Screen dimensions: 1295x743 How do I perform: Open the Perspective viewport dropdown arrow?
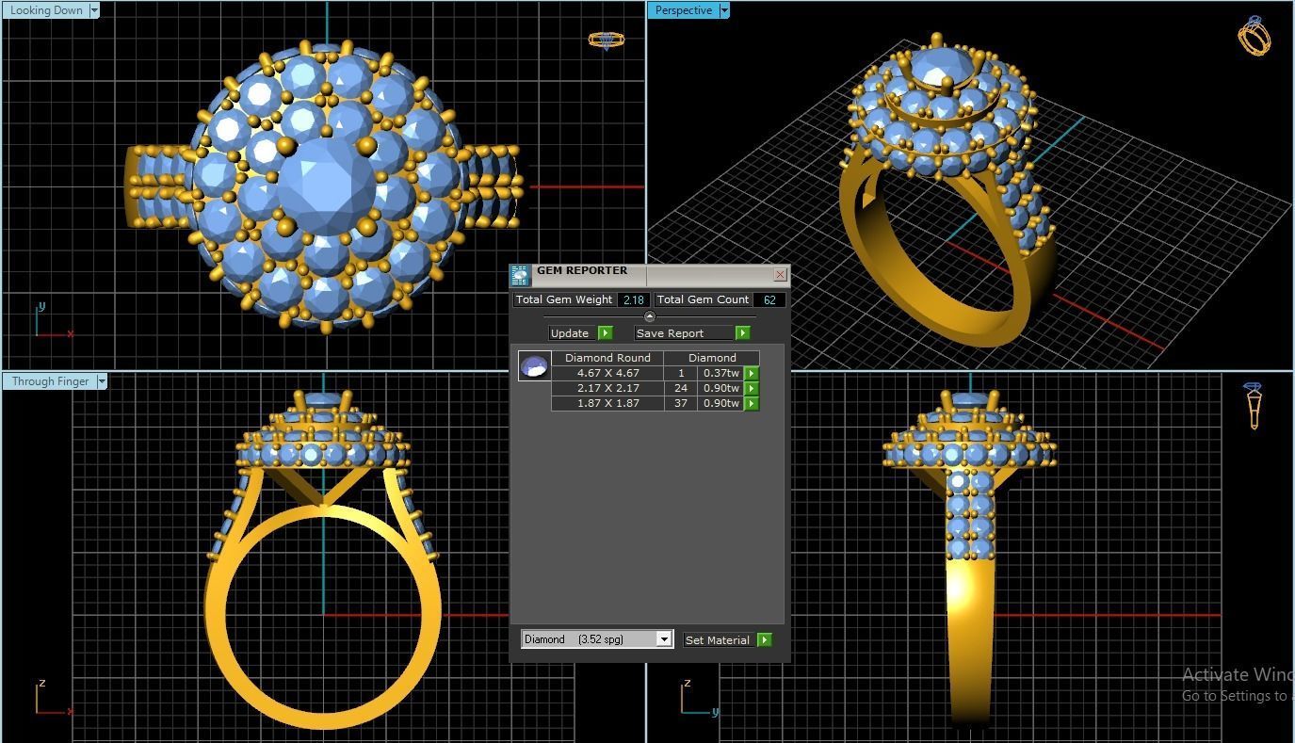[x=724, y=10]
